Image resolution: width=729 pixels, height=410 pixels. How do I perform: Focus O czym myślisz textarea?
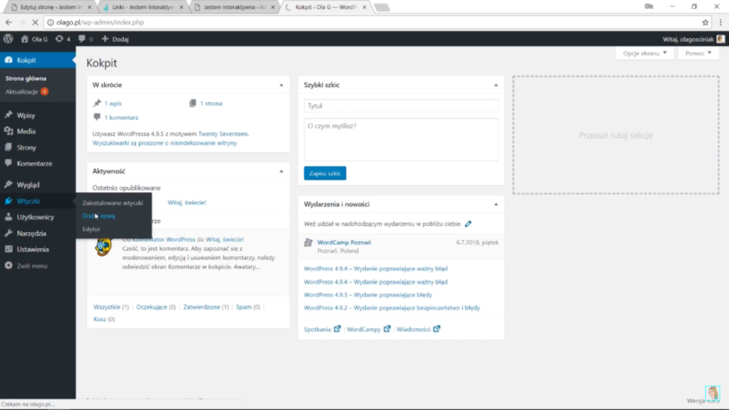click(401, 140)
